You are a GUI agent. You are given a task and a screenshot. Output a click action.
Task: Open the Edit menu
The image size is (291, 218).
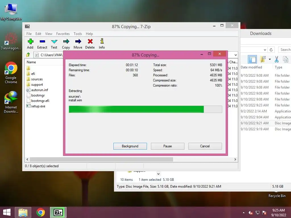[x=38, y=34]
